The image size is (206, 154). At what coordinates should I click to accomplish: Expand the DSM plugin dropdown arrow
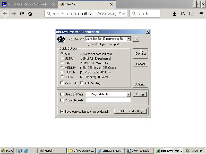coord(128,94)
